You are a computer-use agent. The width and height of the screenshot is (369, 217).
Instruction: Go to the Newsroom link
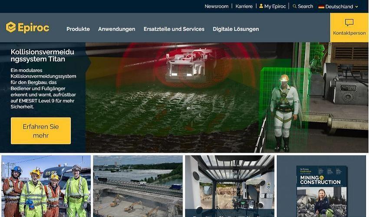[217, 7]
